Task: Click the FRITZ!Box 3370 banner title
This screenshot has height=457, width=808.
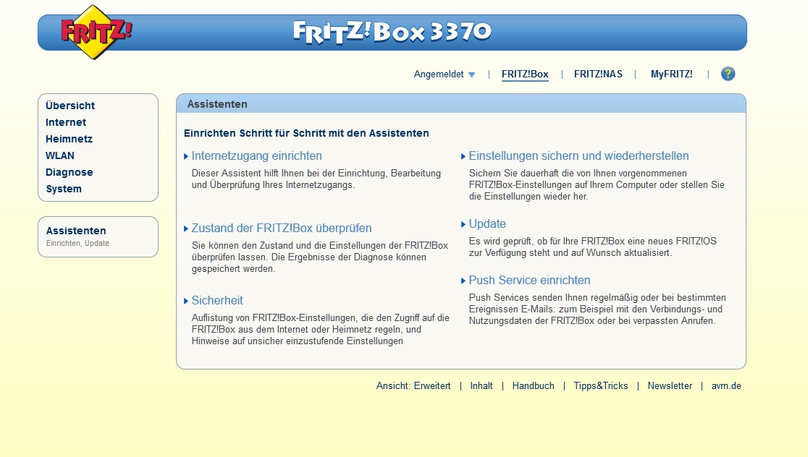Action: (x=392, y=33)
